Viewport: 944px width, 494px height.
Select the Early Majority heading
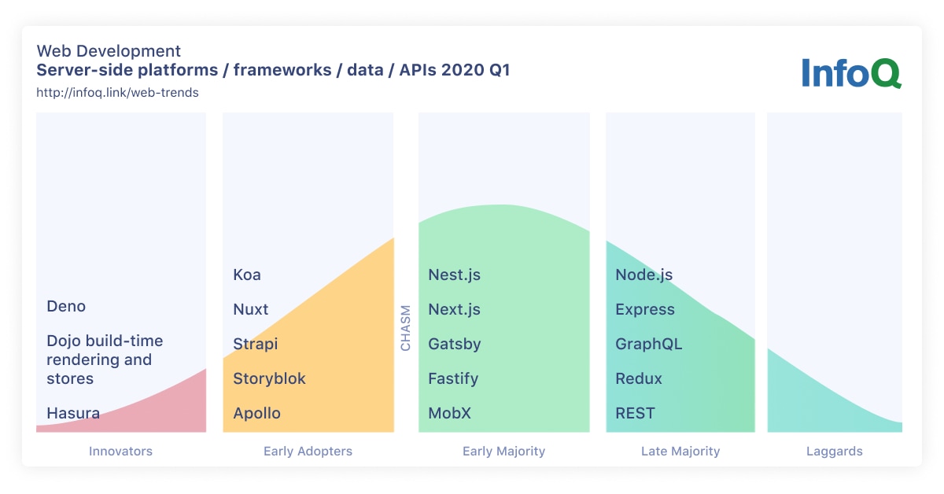[x=503, y=451]
